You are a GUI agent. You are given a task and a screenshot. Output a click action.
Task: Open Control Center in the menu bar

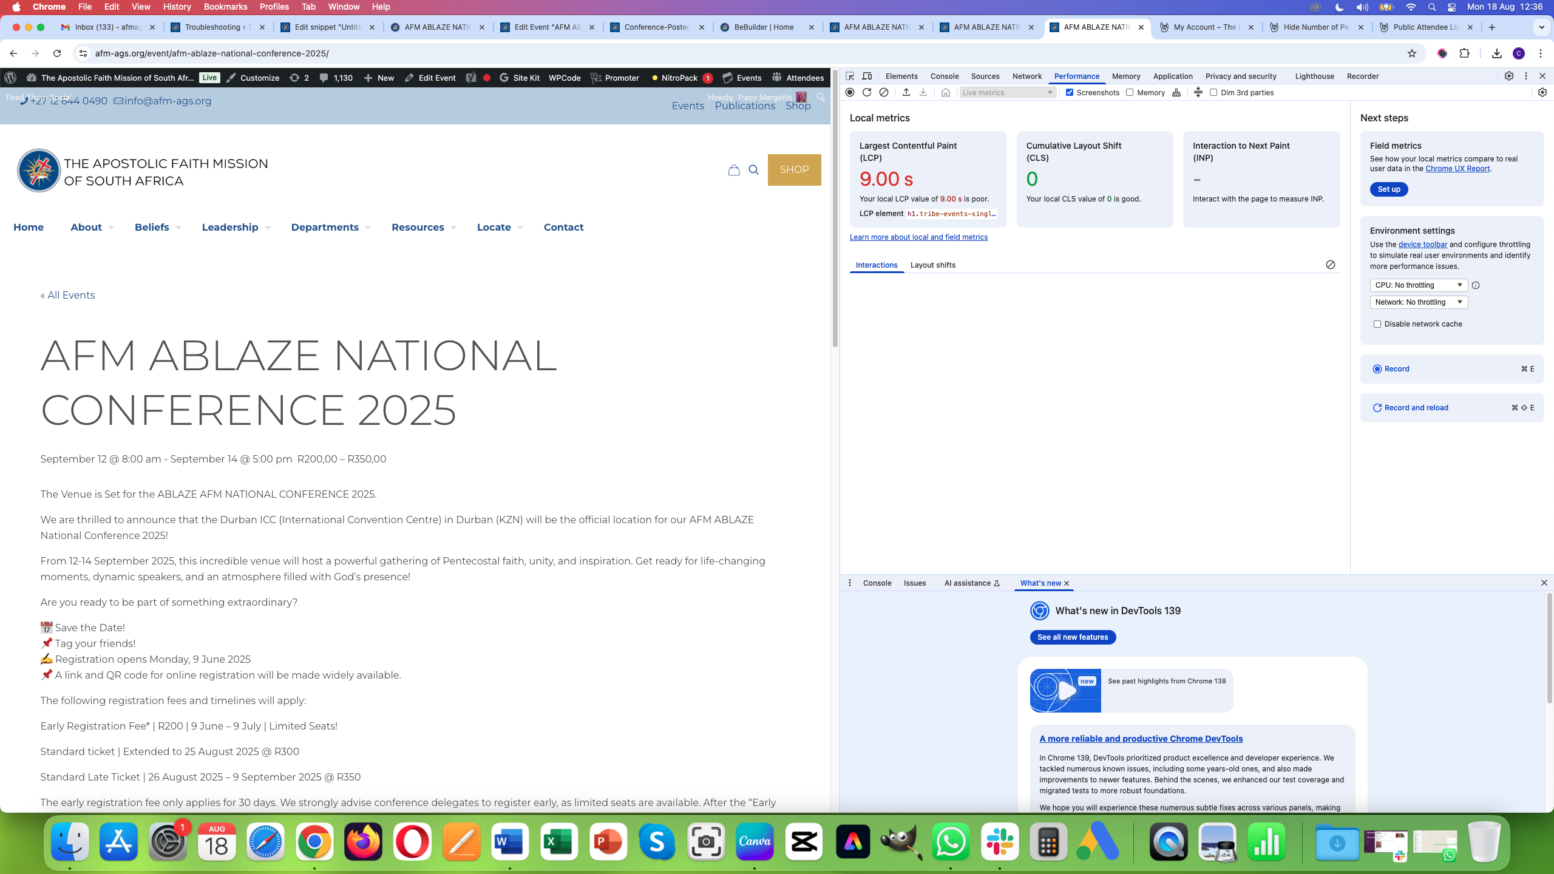pos(1451,7)
